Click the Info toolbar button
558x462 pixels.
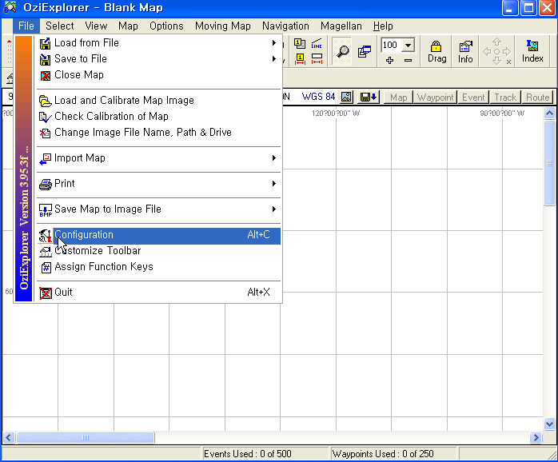pos(465,52)
